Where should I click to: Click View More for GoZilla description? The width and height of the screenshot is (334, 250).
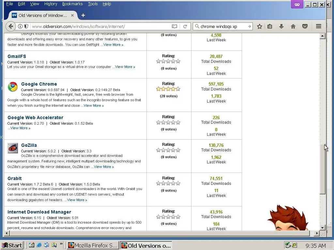[104, 167]
